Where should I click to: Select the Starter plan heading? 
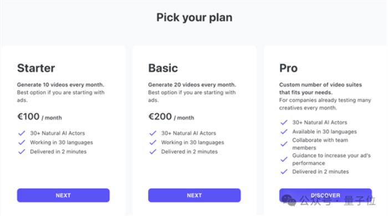pyautogui.click(x=36, y=68)
